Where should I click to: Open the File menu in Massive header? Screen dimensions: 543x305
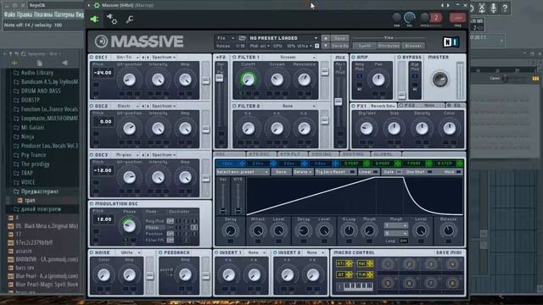click(225, 38)
